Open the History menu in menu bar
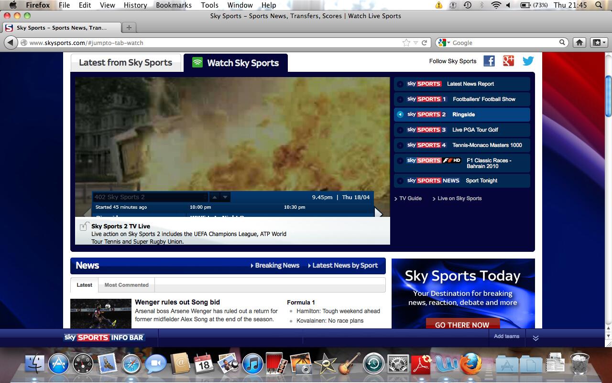Viewport: 612px width, 383px height. [135, 5]
